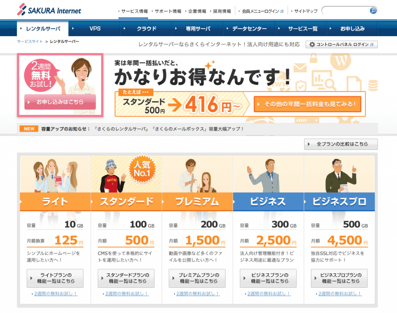397x313 pixels.
Task: Click その他の年間一括料金も見てみる! button
Action: pyautogui.click(x=307, y=104)
